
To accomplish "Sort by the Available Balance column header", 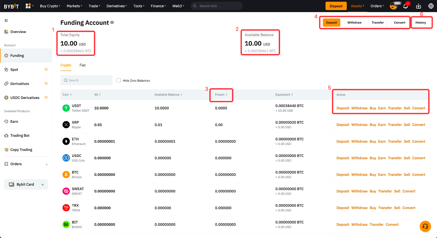I will point(168,95).
